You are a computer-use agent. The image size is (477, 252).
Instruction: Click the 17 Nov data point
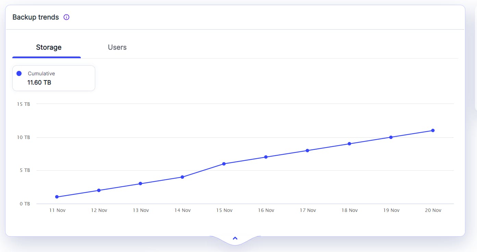tap(307, 150)
